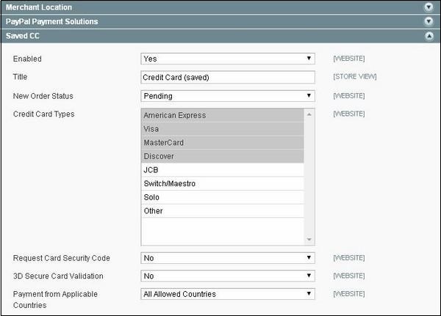Click scroll down arrow in card types list

[309, 240]
